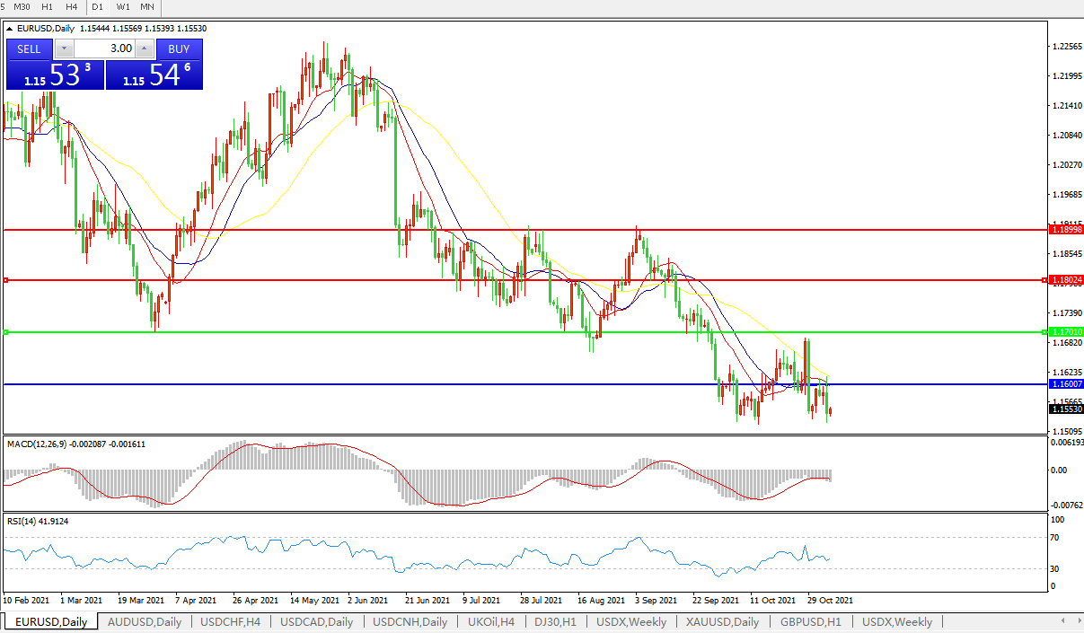Screen dimensions: 1084x633
Task: Select the H1 timeframe
Action: coord(48,7)
